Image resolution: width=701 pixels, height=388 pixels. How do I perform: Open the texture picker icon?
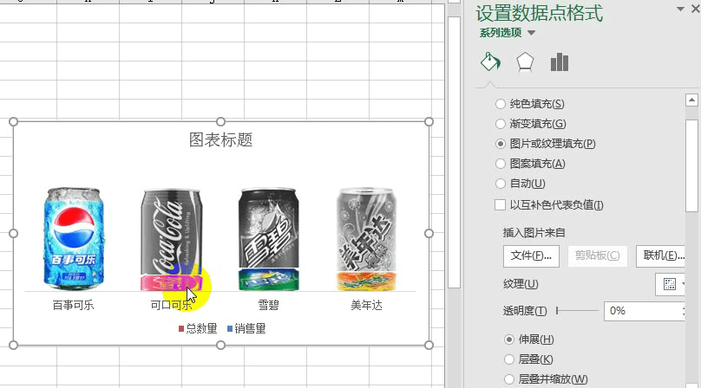point(670,284)
